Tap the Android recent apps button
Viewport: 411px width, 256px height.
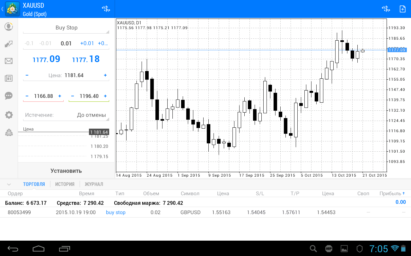point(64,249)
